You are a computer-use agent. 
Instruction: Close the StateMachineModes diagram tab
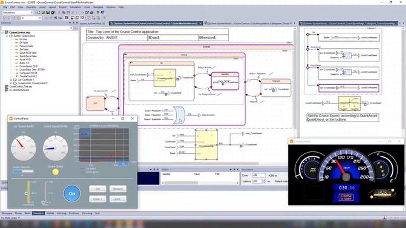(200, 23)
